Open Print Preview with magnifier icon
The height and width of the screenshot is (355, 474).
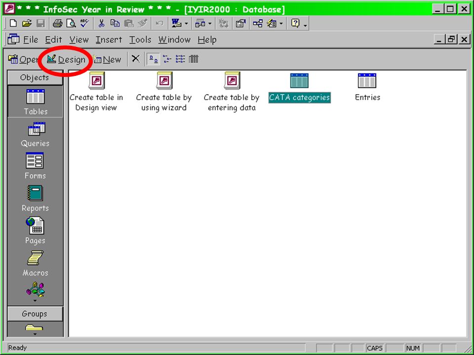[x=71, y=23]
